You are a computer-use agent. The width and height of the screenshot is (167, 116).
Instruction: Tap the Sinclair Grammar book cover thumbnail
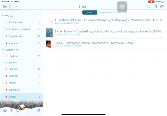[x=49, y=44]
